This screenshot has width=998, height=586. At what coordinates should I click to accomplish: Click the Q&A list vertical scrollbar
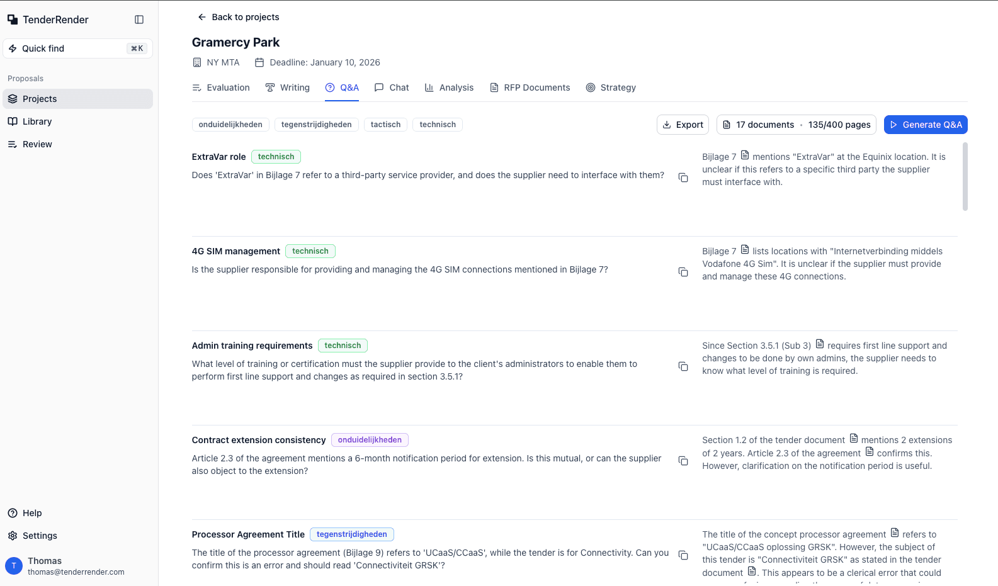point(965,177)
